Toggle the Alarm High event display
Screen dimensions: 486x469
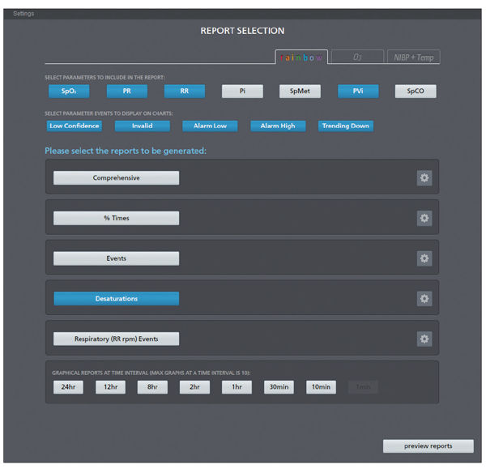tap(278, 126)
